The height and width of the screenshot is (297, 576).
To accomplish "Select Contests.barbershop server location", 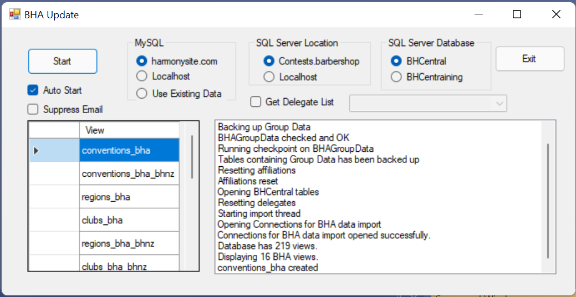I will pos(269,61).
